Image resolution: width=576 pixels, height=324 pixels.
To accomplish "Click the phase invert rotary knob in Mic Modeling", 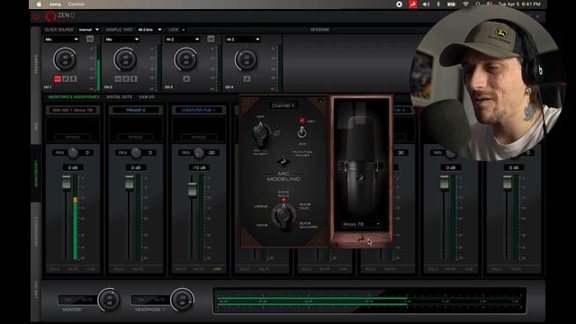I will 260,134.
